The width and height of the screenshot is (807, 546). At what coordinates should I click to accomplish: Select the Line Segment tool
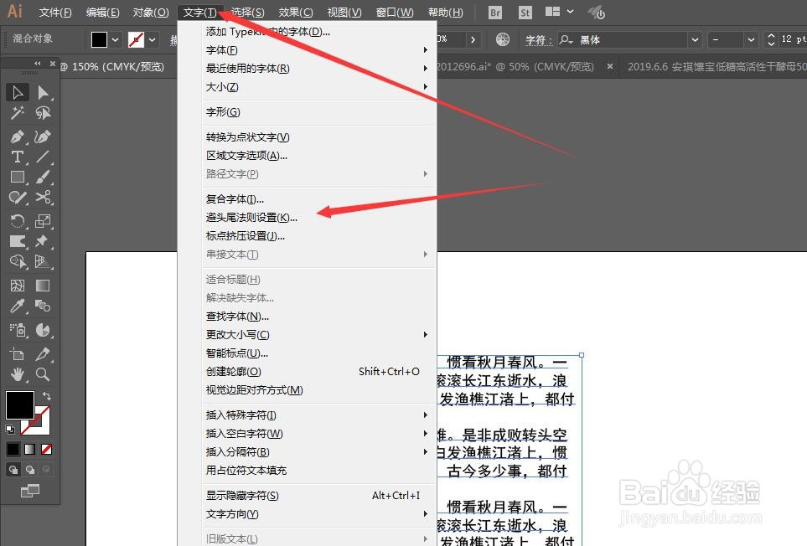pyautogui.click(x=43, y=157)
